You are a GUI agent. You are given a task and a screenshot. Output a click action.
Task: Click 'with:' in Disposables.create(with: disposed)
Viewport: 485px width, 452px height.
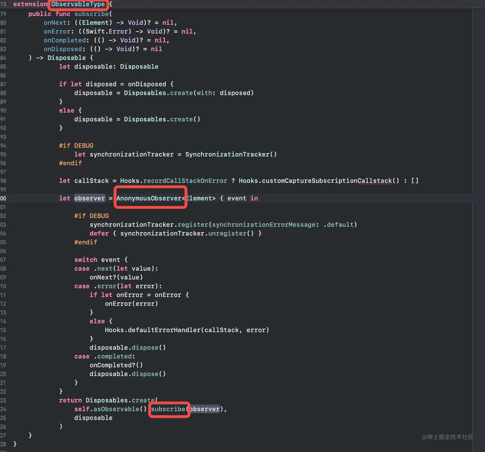[x=206, y=93]
